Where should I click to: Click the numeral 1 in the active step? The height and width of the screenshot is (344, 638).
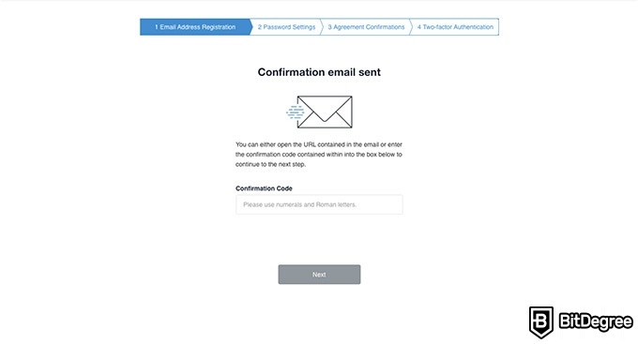(157, 27)
